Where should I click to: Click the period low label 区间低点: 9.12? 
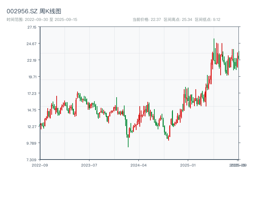point(208,20)
